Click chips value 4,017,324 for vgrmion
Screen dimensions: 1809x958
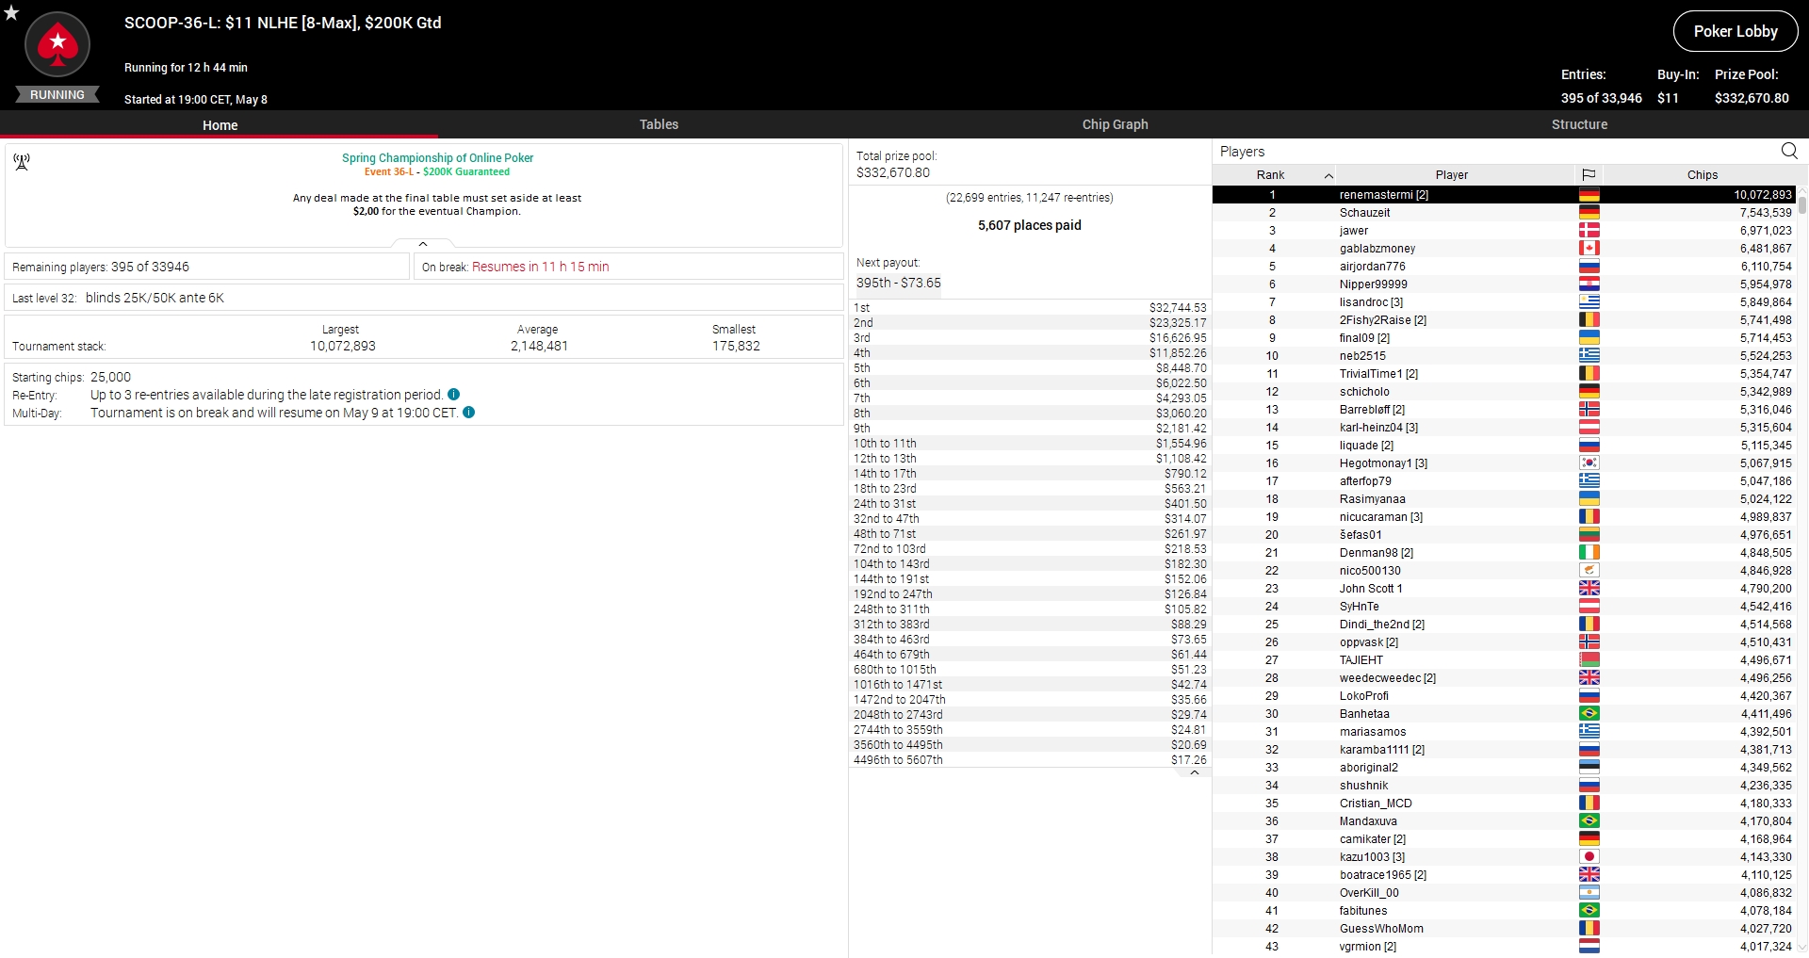pyautogui.click(x=1766, y=947)
